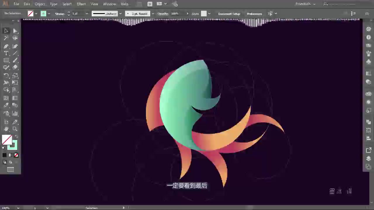The height and width of the screenshot is (210, 374).
Task: Select the Shape Builder tool
Action: (6, 90)
